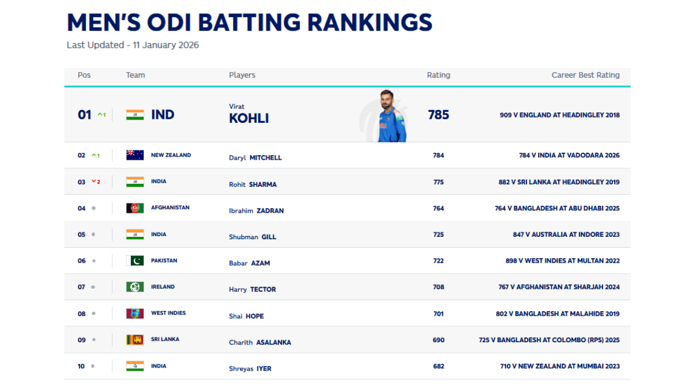Click the red down arrow beside Rohit Sharma's rank
This screenshot has width=692, height=389.
click(x=94, y=182)
